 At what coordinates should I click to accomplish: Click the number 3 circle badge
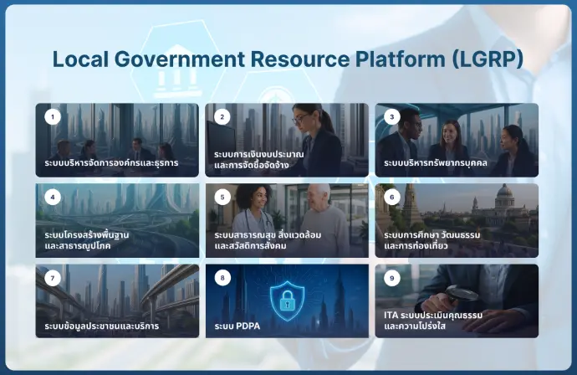(x=392, y=117)
